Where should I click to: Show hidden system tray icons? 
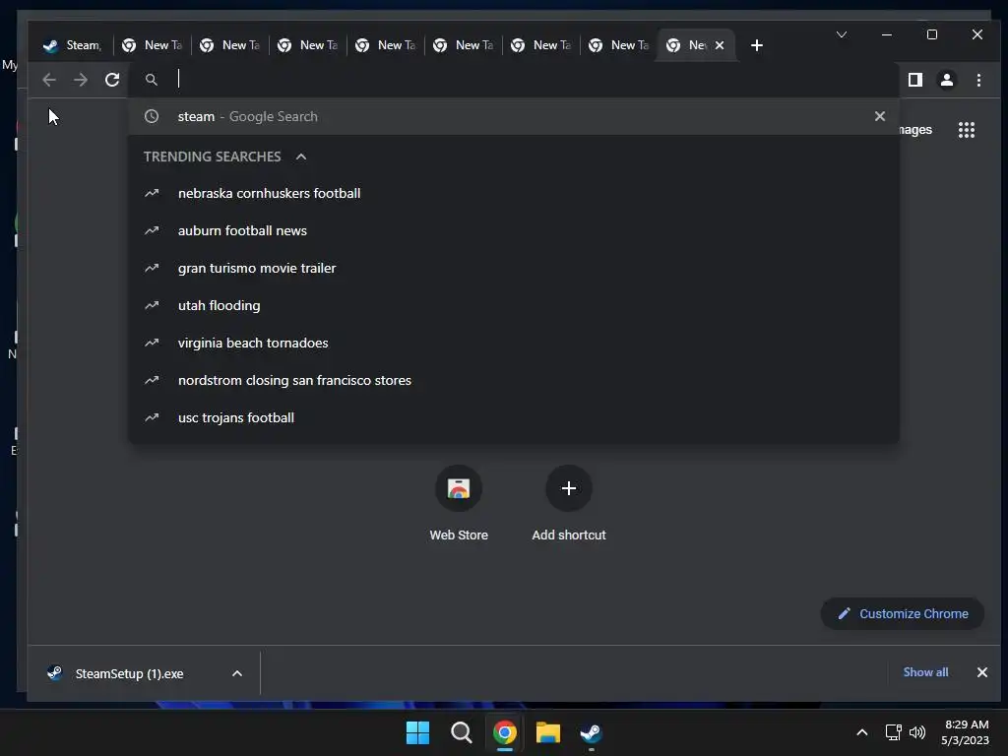pyautogui.click(x=862, y=732)
